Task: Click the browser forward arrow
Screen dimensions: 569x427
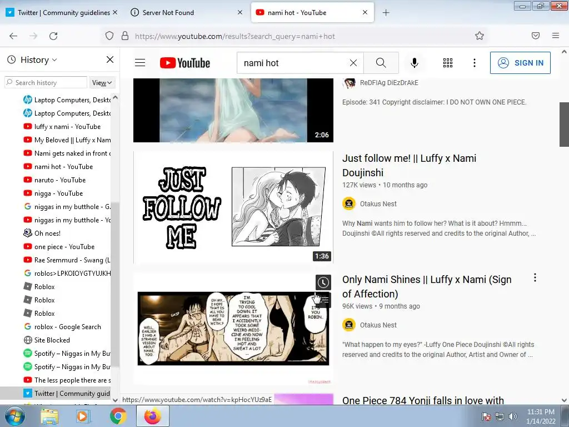Action: (x=33, y=36)
